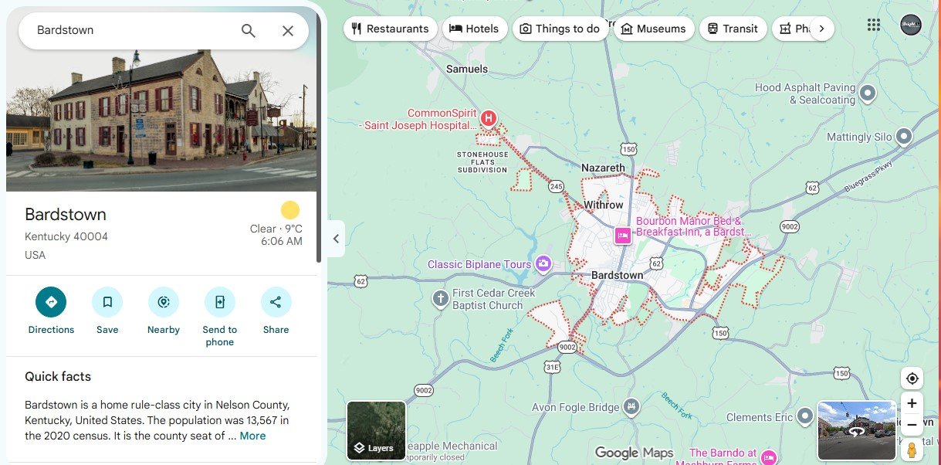
Task: Select Avon Fogle Bridge marker
Action: point(631,406)
